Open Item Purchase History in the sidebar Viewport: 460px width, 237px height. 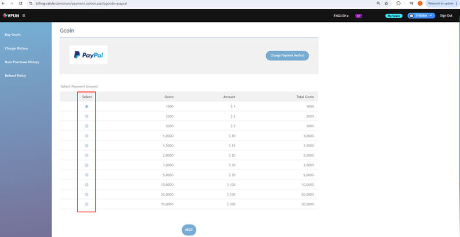(x=22, y=62)
